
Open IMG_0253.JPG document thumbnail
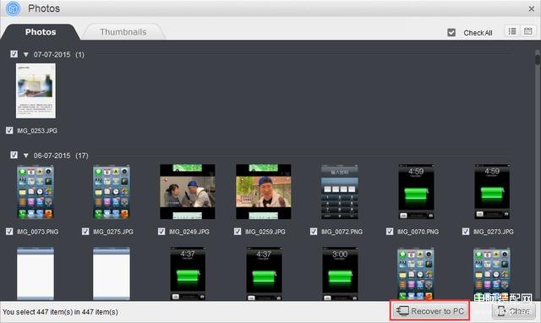coord(36,90)
